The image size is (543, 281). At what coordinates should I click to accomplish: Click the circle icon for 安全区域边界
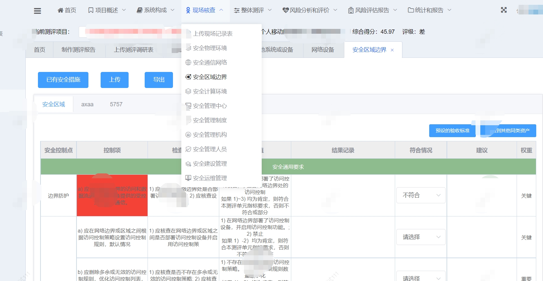tap(188, 77)
